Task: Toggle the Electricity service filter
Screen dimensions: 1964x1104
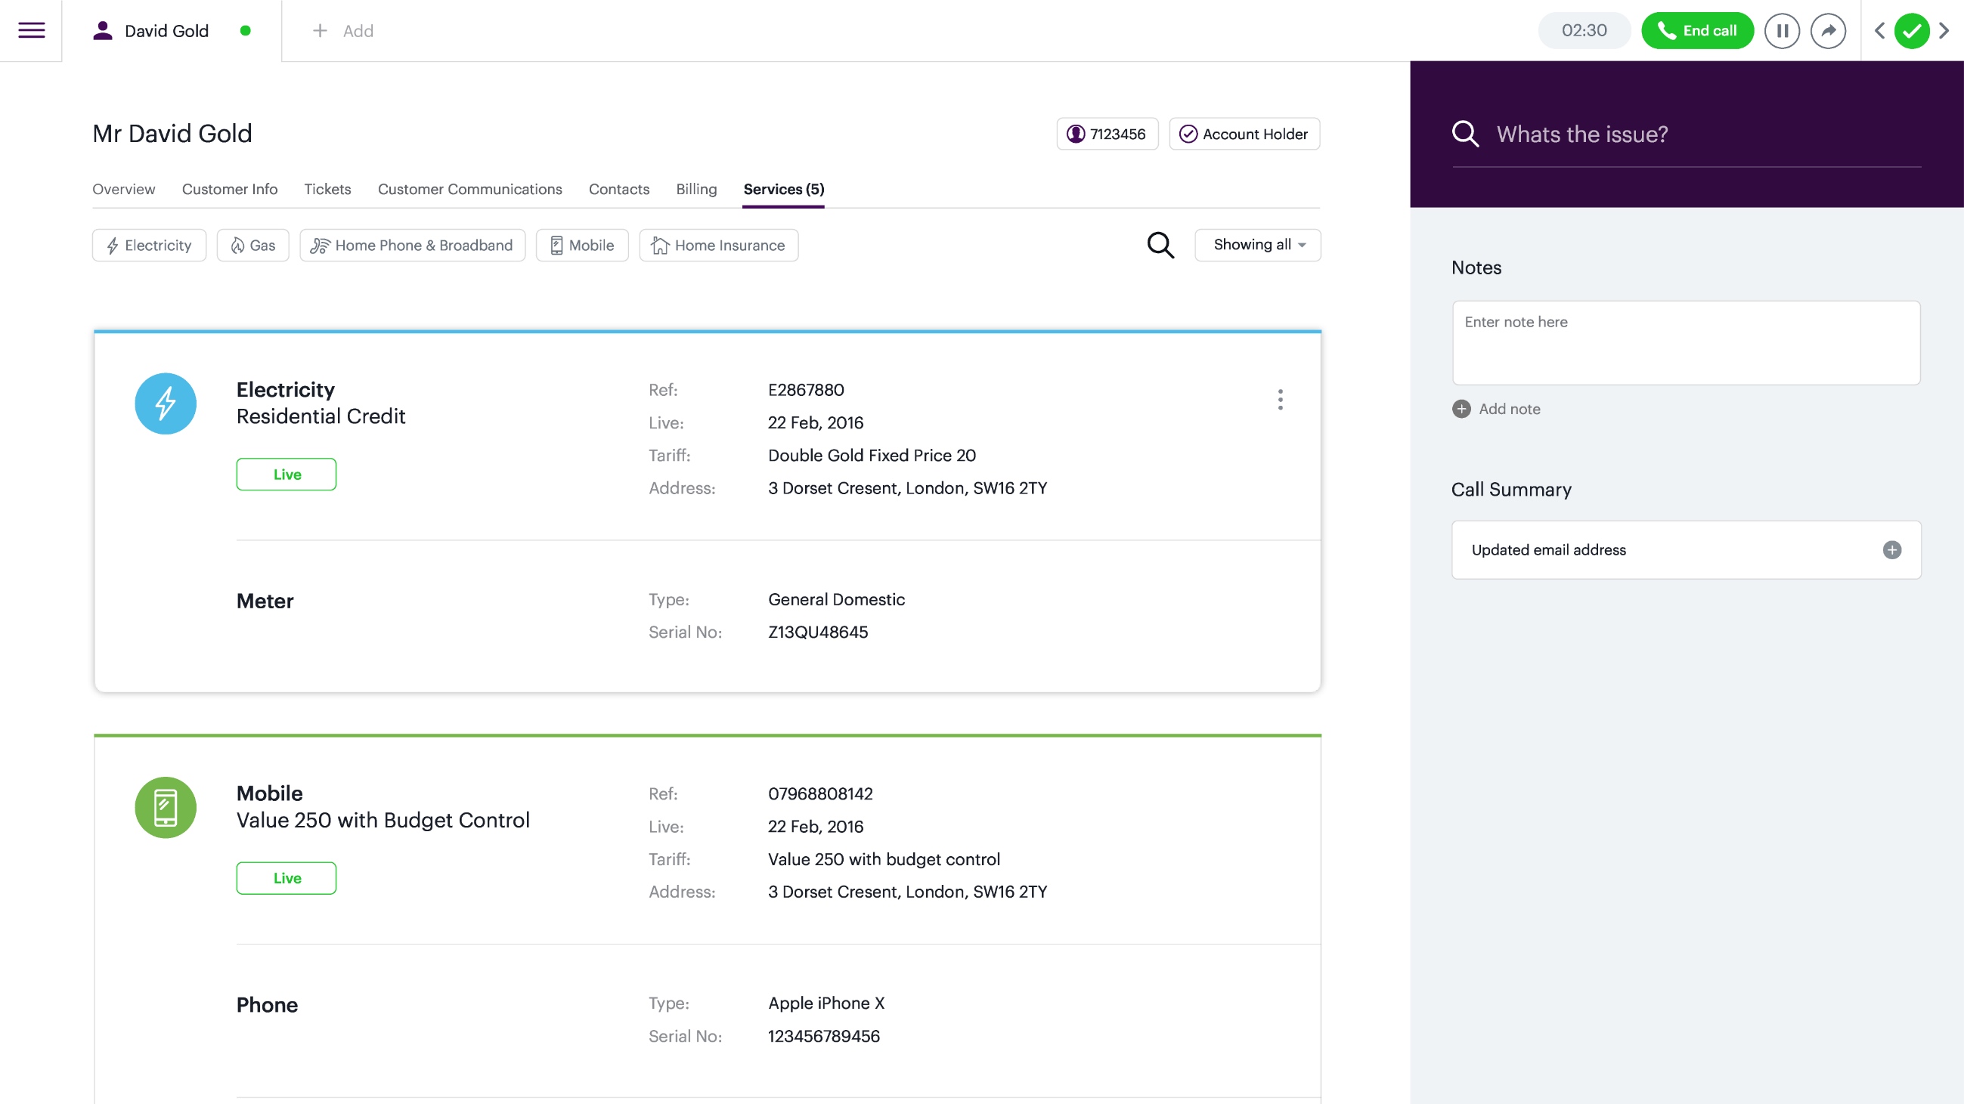Action: [149, 245]
